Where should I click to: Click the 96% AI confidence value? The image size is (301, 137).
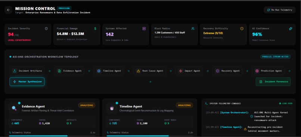(x=257, y=35)
